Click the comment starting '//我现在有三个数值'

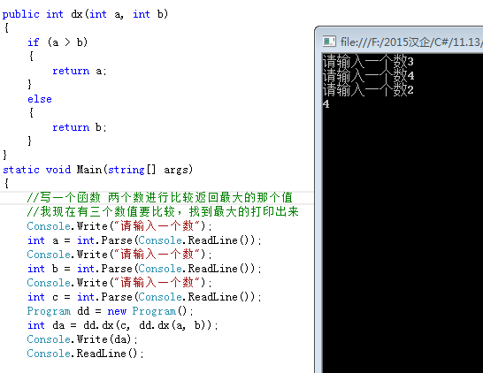coord(163,212)
